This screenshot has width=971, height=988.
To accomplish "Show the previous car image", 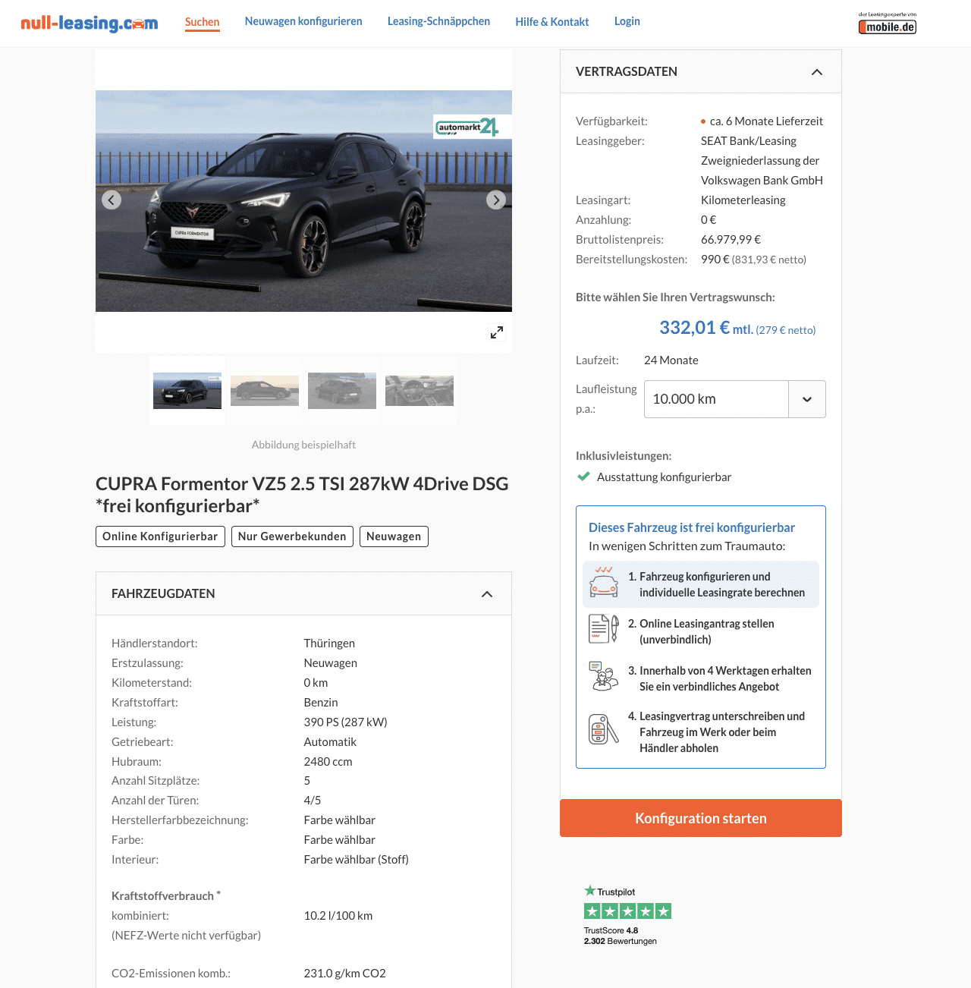I will pyautogui.click(x=112, y=200).
